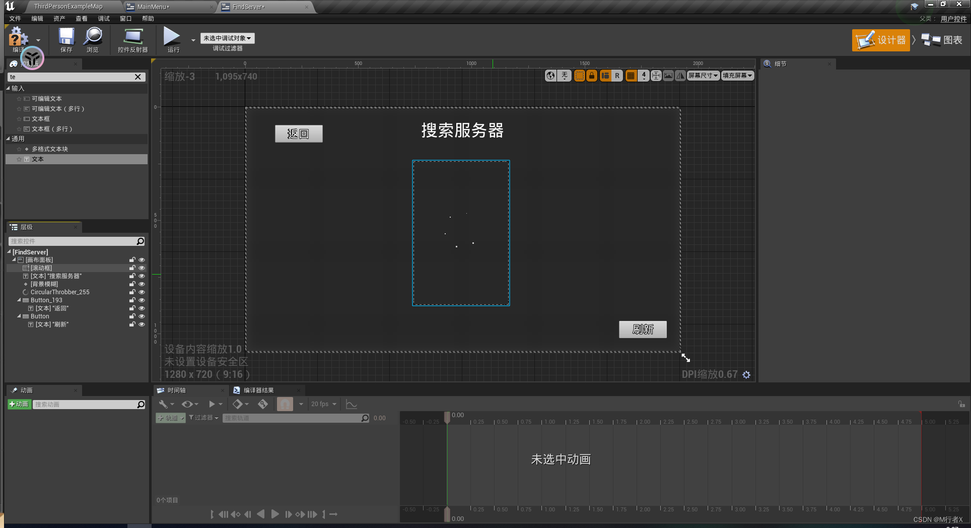Clear the palette search field X
This screenshot has width=971, height=528.
pos(138,77)
